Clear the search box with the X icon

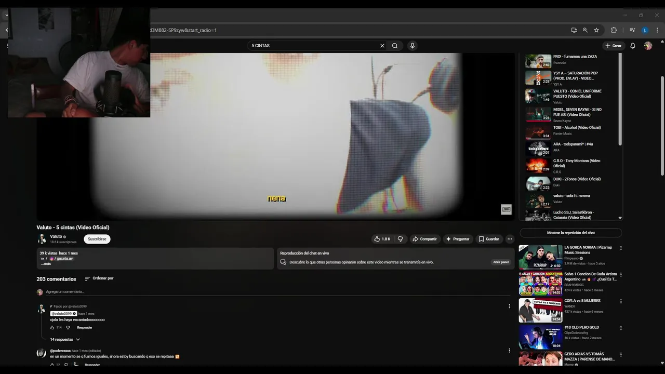[382, 46]
